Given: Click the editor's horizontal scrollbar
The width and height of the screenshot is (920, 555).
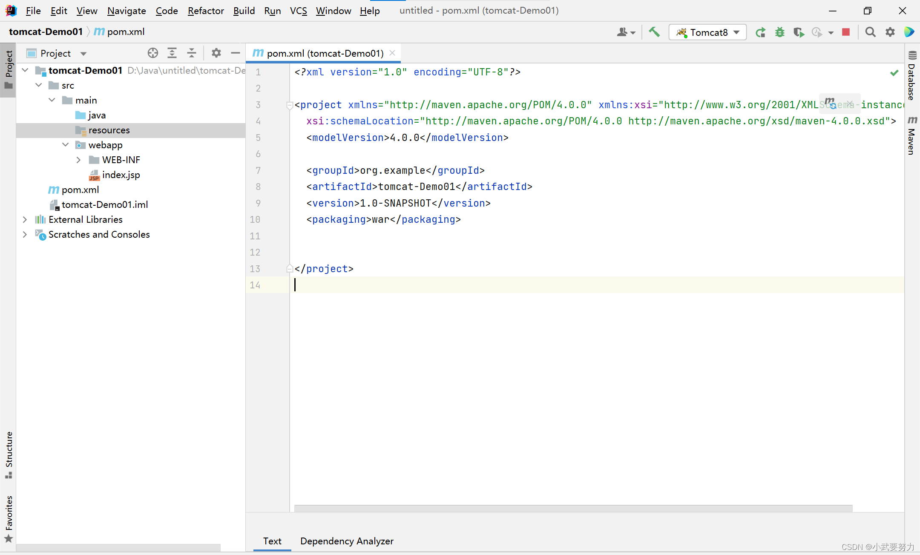Looking at the screenshot, I should tap(573, 508).
